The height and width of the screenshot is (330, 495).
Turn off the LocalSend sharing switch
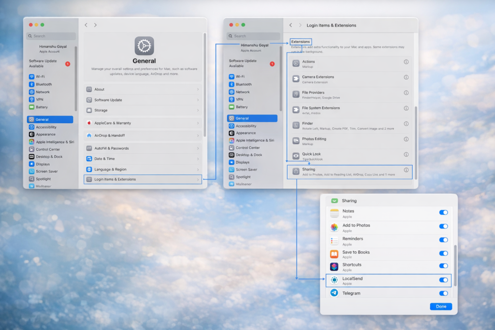(443, 280)
